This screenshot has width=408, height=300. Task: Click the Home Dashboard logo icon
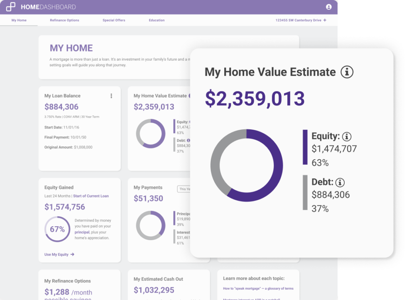pyautogui.click(x=11, y=7)
